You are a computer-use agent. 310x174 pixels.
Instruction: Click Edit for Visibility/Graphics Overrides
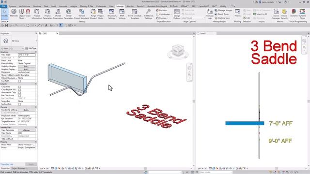point(27,67)
